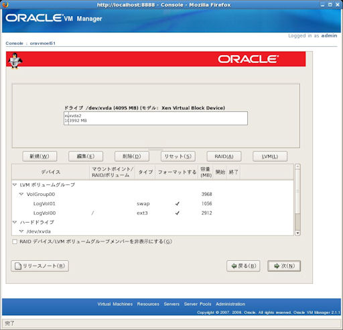The height and width of the screenshot is (330, 343).
Task: Click the admin username link
Action: point(329,36)
